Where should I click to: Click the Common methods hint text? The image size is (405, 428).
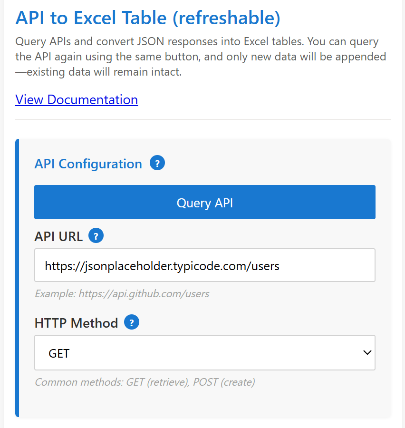point(145,382)
